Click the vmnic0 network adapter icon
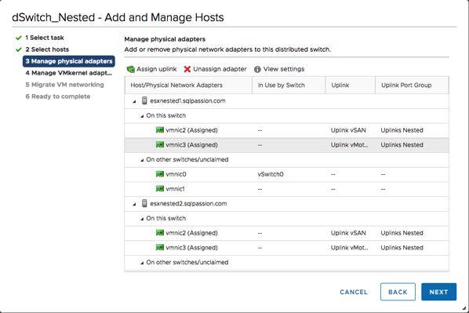Image resolution: width=469 pixels, height=313 pixels. coord(160,174)
